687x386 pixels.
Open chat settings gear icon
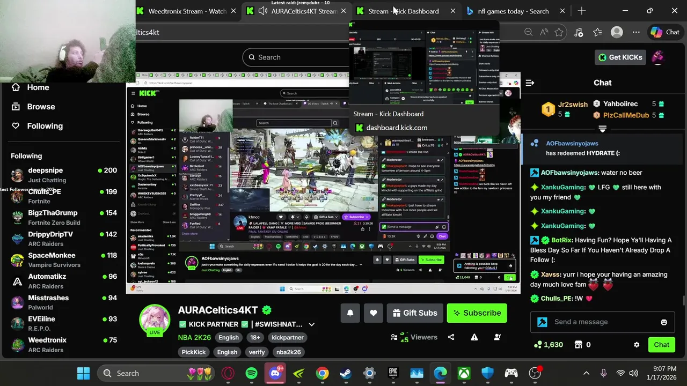(x=637, y=345)
